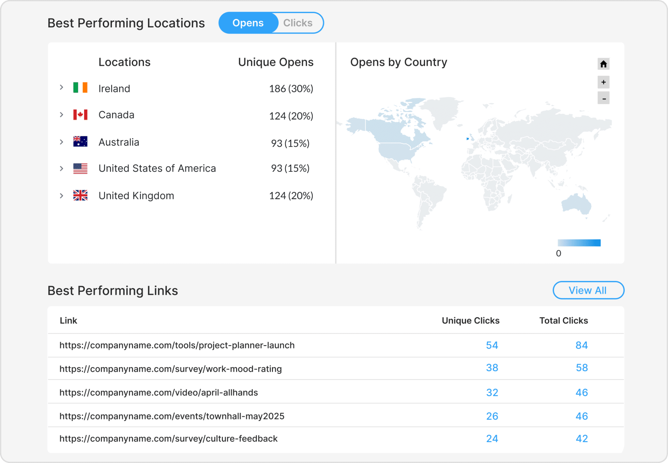This screenshot has height=463, width=668.
Task: Click the United States flag icon
Action: click(x=80, y=168)
